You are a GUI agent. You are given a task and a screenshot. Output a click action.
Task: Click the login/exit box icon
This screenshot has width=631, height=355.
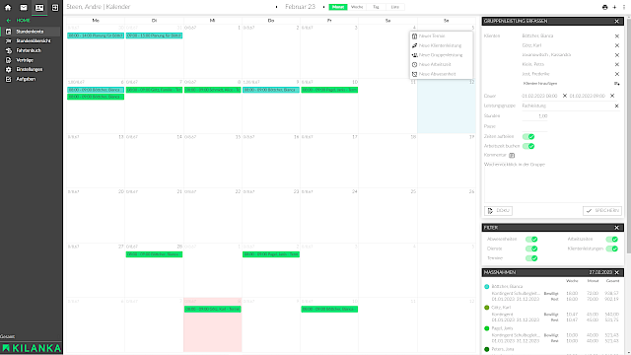(55, 7)
